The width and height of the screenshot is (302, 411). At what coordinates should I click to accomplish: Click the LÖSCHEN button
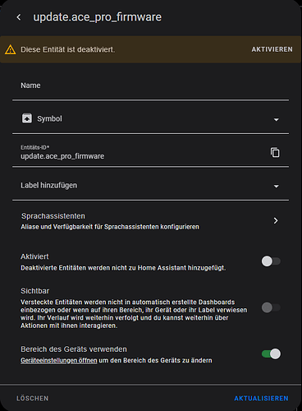tap(33, 398)
